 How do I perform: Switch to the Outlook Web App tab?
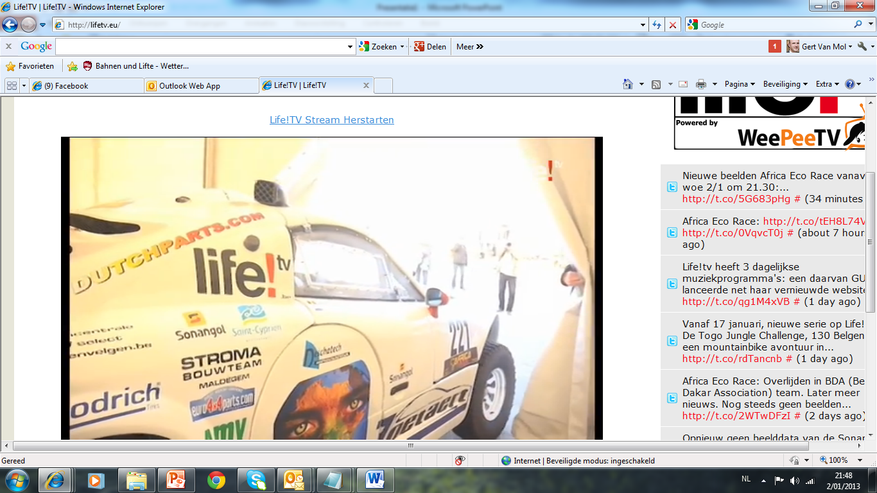201,85
